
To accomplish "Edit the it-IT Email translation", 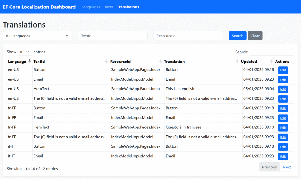I will [283, 156].
